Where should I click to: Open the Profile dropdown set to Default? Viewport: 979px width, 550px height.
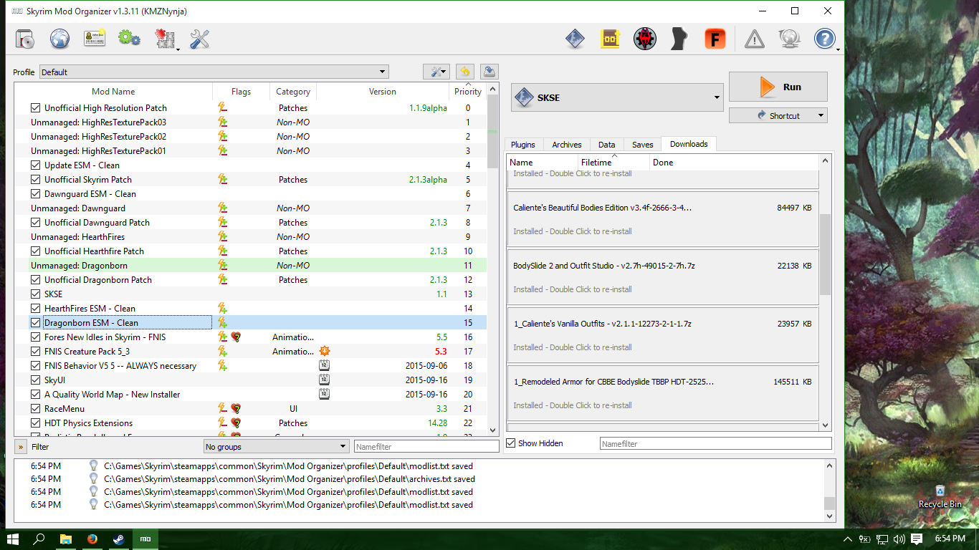214,72
